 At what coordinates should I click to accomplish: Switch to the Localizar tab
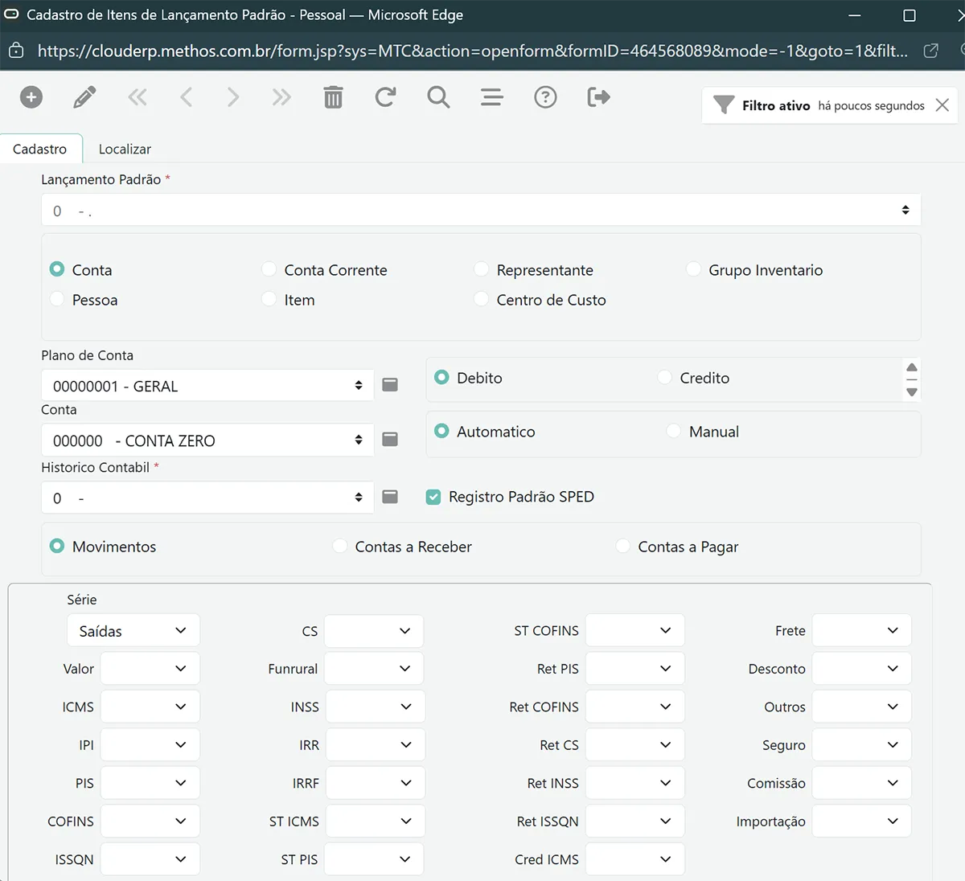click(x=125, y=149)
